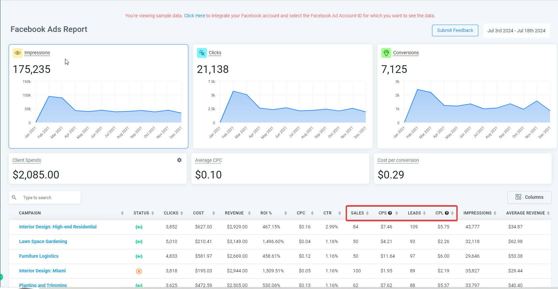
Task: Click the 21,138 clicks total
Action: coord(213,69)
